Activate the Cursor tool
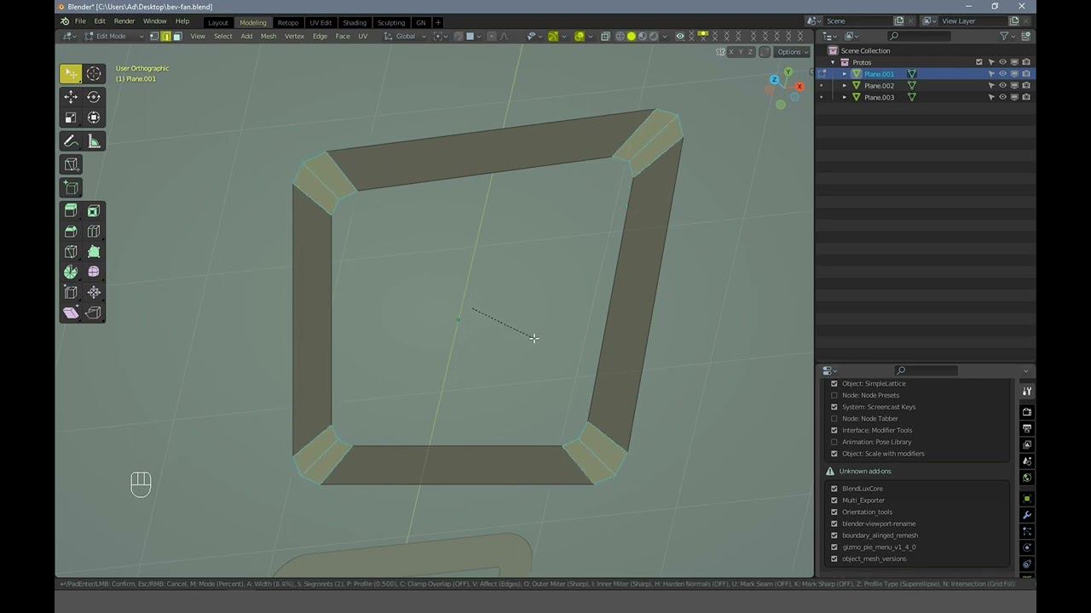Image resolution: width=1091 pixels, height=613 pixels. (94, 74)
